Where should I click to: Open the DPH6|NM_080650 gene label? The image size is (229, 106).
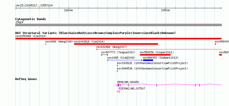click(128, 82)
